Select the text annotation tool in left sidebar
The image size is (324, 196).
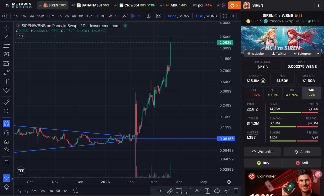[x=6, y=81]
